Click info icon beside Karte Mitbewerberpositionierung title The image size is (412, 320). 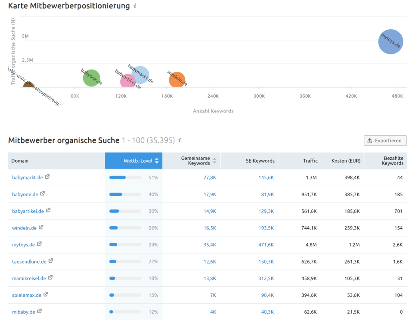coord(135,6)
